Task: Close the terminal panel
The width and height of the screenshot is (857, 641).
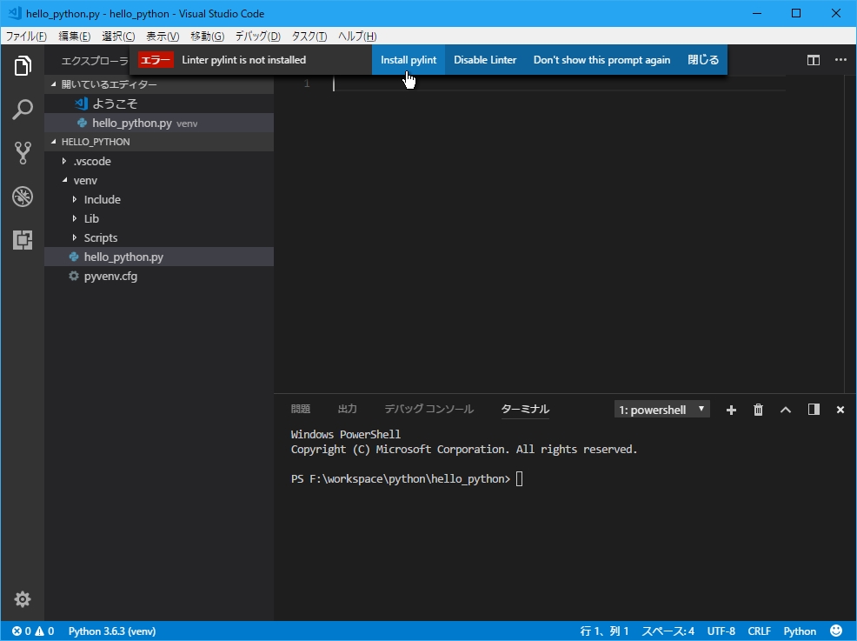Action: click(x=840, y=410)
